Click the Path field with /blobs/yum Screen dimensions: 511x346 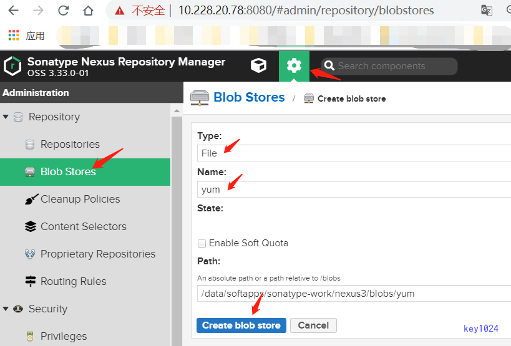[354, 293]
